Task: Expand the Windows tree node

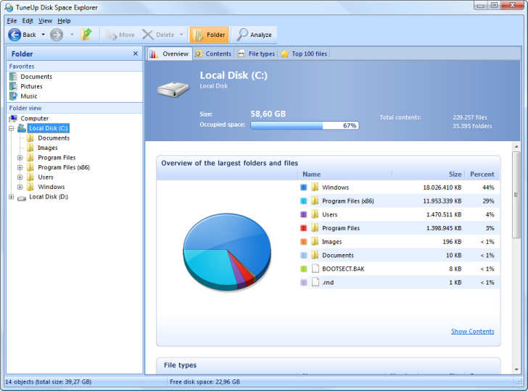Action: point(20,187)
